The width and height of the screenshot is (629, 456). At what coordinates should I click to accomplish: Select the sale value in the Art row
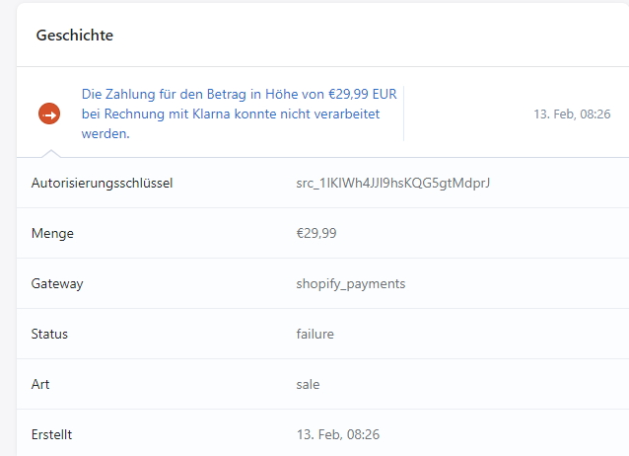pos(308,384)
